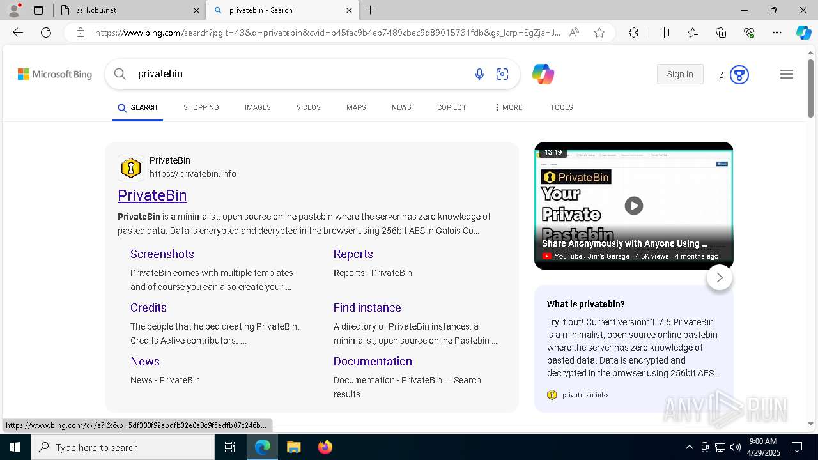Expand the MORE search categories menu
Image resolution: width=818 pixels, height=460 pixels.
509,107
